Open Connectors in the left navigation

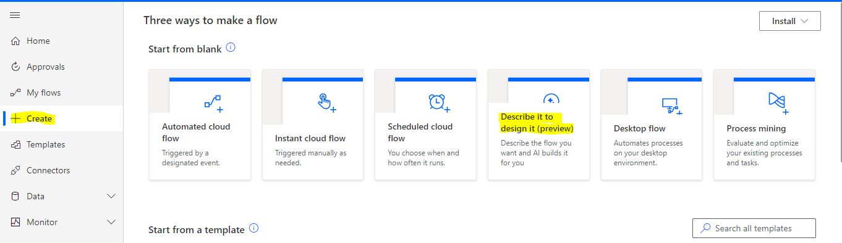tap(62, 170)
